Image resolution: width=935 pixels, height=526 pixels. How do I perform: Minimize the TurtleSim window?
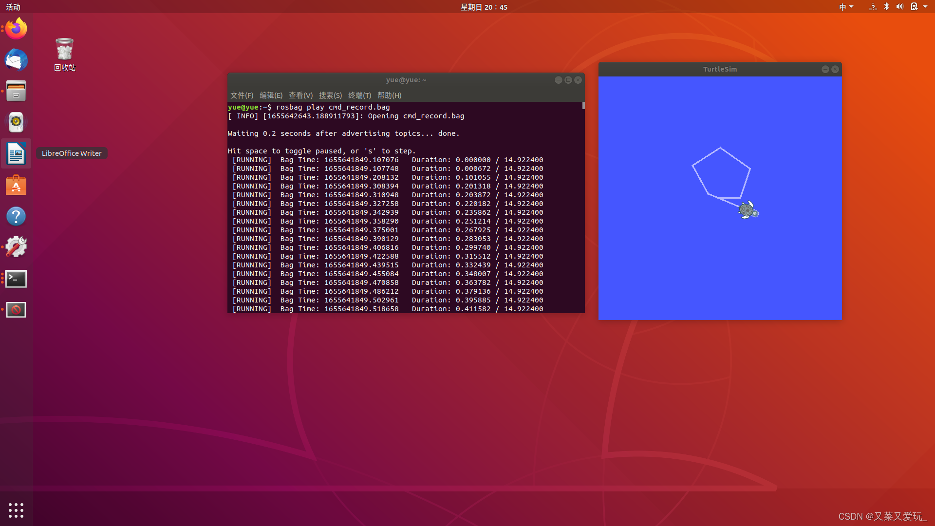pos(825,69)
